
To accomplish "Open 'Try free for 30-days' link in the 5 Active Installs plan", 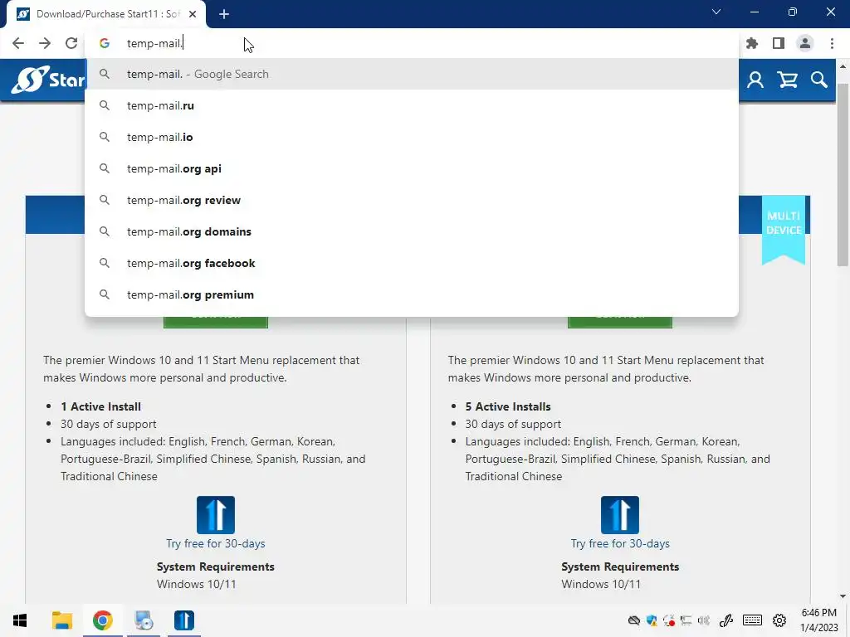I will [x=619, y=543].
